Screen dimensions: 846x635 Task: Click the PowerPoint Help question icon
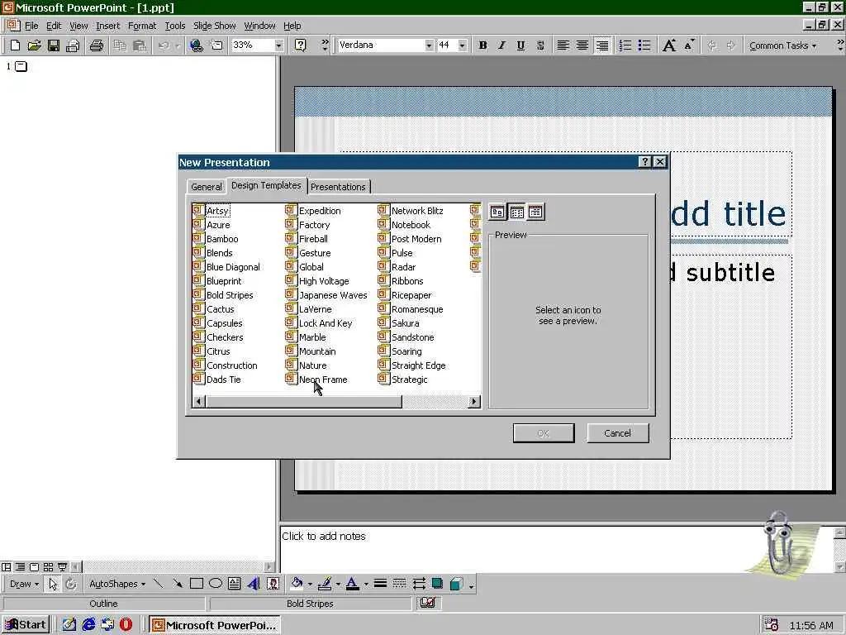301,45
